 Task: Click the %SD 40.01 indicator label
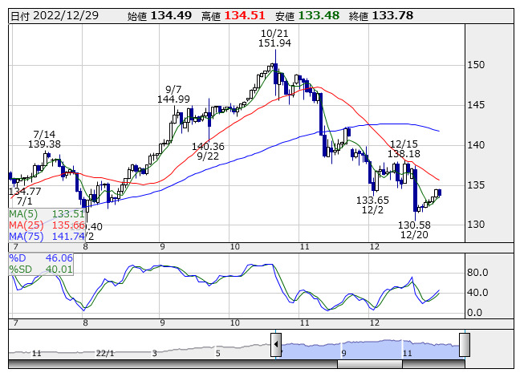point(41,270)
